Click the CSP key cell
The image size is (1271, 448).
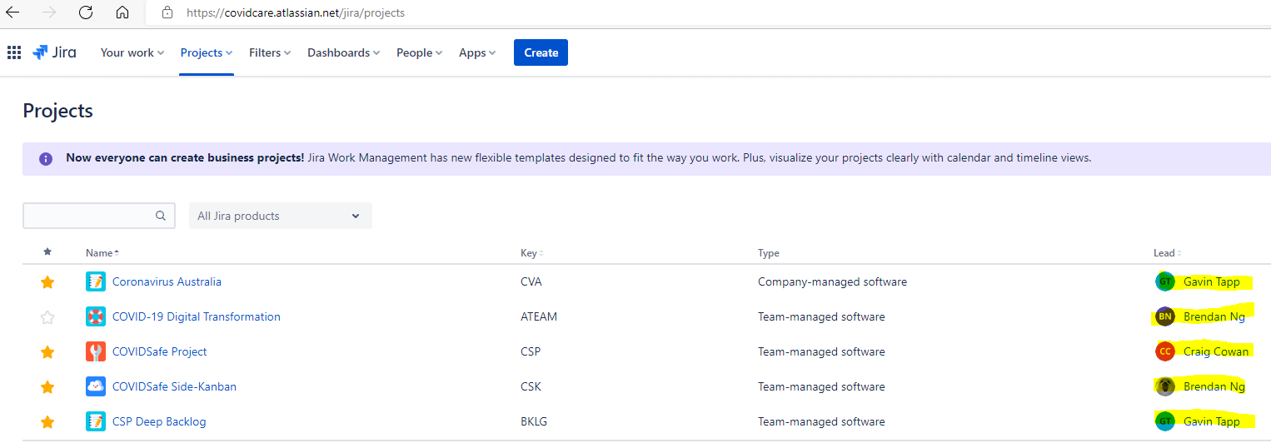point(531,351)
